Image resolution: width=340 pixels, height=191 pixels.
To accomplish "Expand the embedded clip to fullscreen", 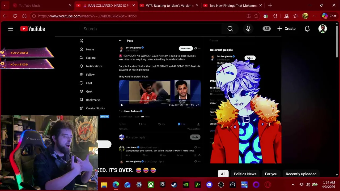I will tap(197, 105).
